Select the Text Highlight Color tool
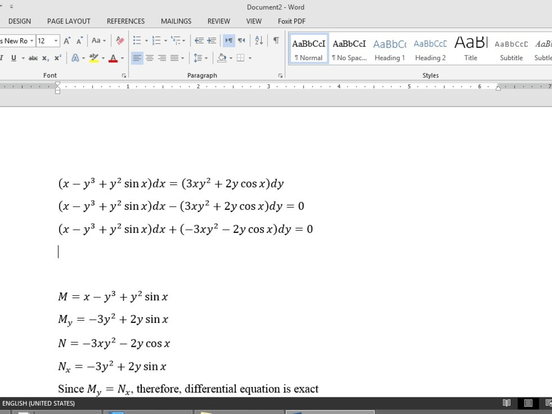Screen dimensions: 552x414 coord(93,57)
